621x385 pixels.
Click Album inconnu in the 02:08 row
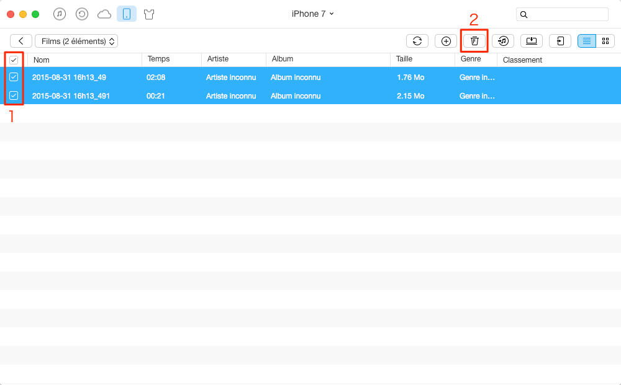point(296,77)
